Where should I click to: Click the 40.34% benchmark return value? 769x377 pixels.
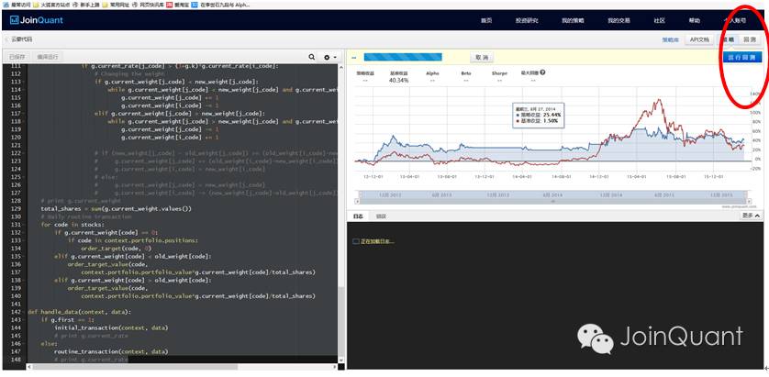tap(398, 80)
